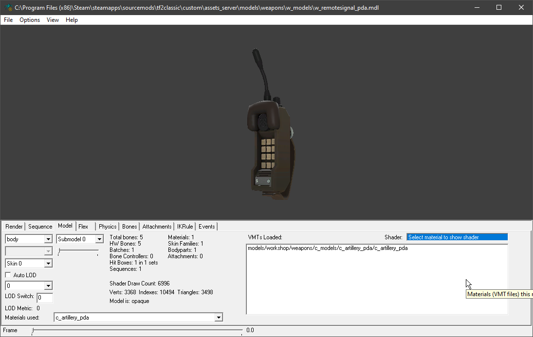The image size is (533, 337).
Task: Click the 'Sequences: 1' text
Action: [126, 269]
